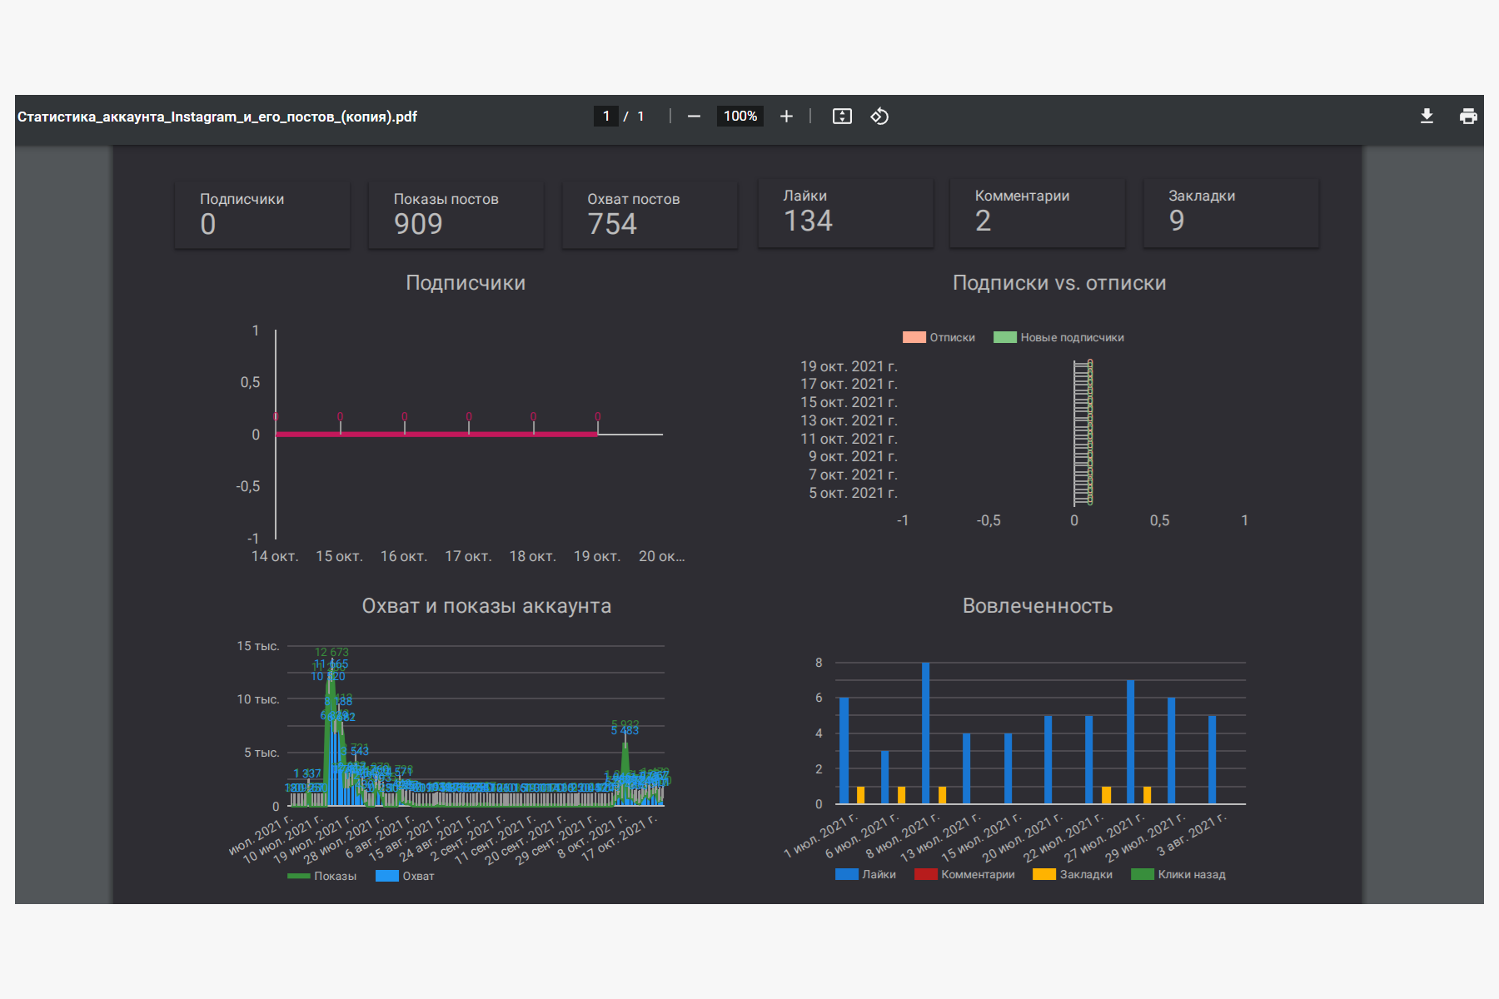Click the PDF file name title
The width and height of the screenshot is (1499, 999).
pos(217,117)
